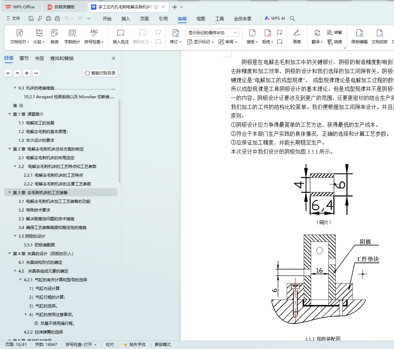The width and height of the screenshot is (394, 349).
Task: Close the navigation pane
Action: 113,58
